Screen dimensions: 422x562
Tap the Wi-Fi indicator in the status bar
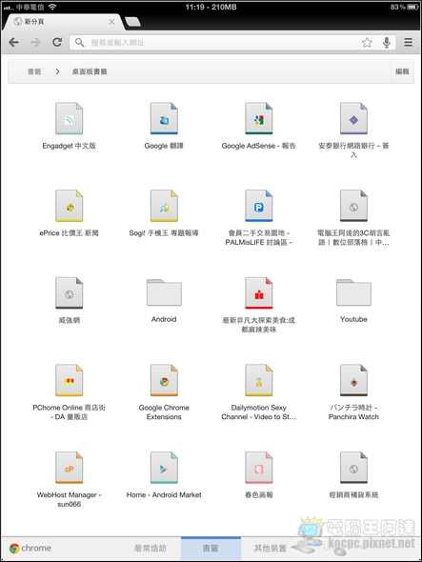click(x=52, y=7)
